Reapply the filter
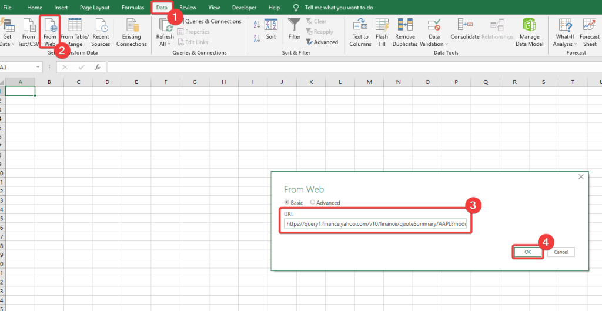 [x=319, y=32]
